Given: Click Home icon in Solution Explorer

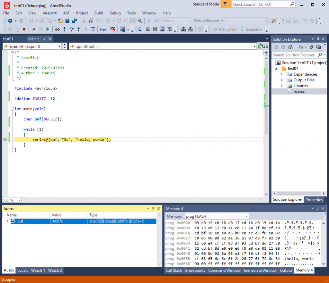Looking at the screenshot, I should [x=290, y=47].
